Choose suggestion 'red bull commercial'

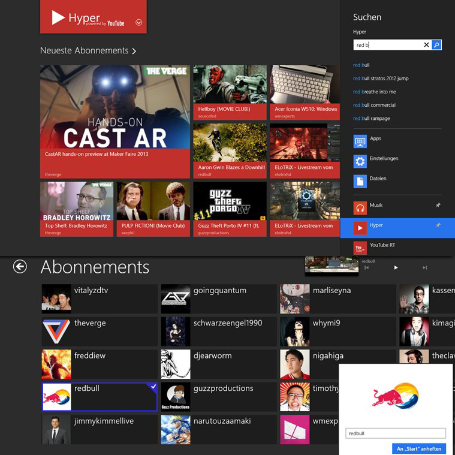tap(374, 105)
